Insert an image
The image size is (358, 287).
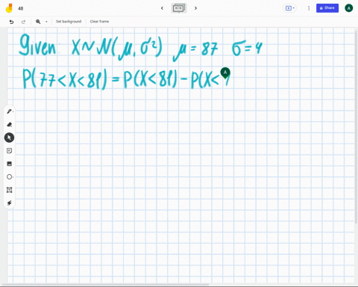(9, 164)
